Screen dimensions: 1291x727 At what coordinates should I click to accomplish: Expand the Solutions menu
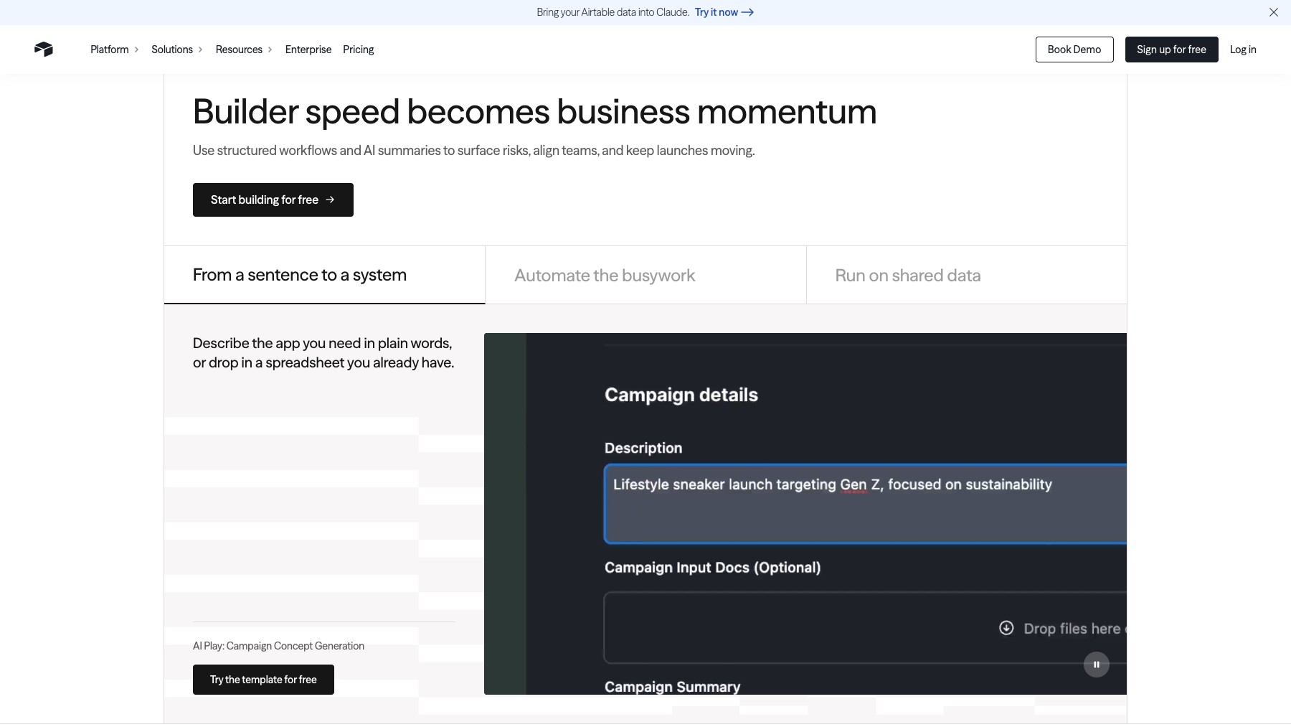click(x=176, y=50)
